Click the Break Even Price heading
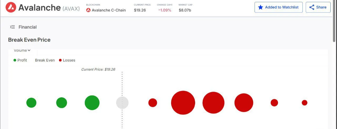This screenshot has width=337, height=129. (29, 40)
